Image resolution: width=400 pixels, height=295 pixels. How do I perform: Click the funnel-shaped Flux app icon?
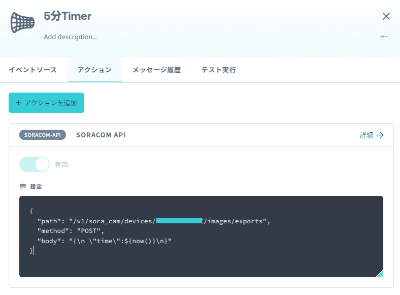coord(22,22)
